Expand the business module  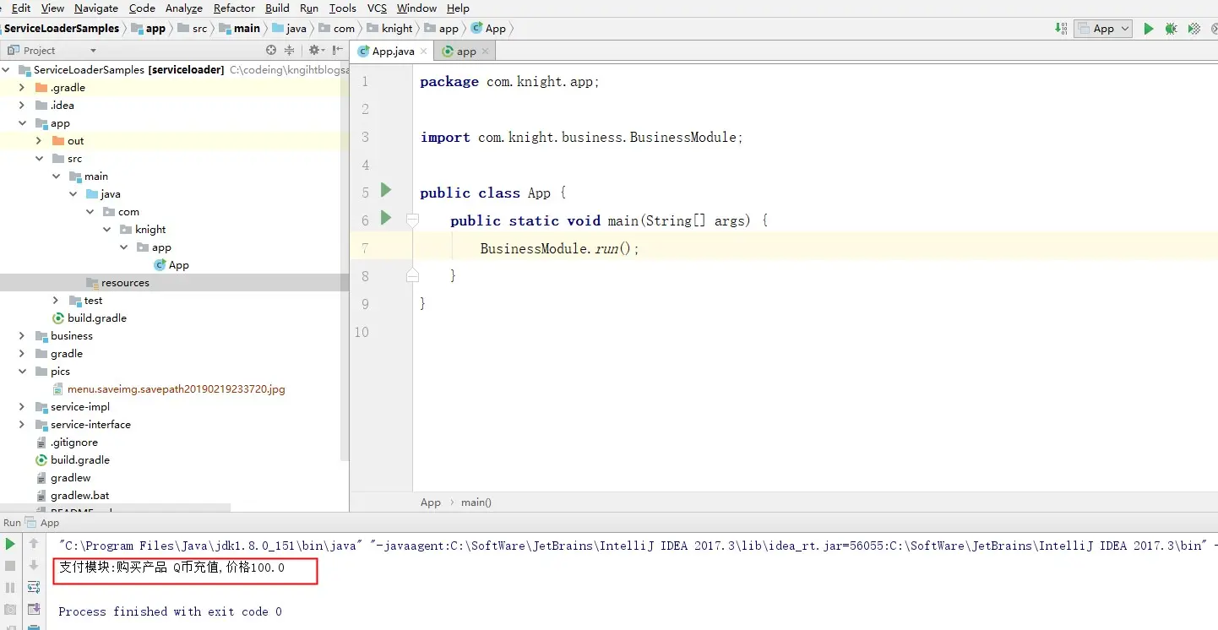pyautogui.click(x=22, y=336)
